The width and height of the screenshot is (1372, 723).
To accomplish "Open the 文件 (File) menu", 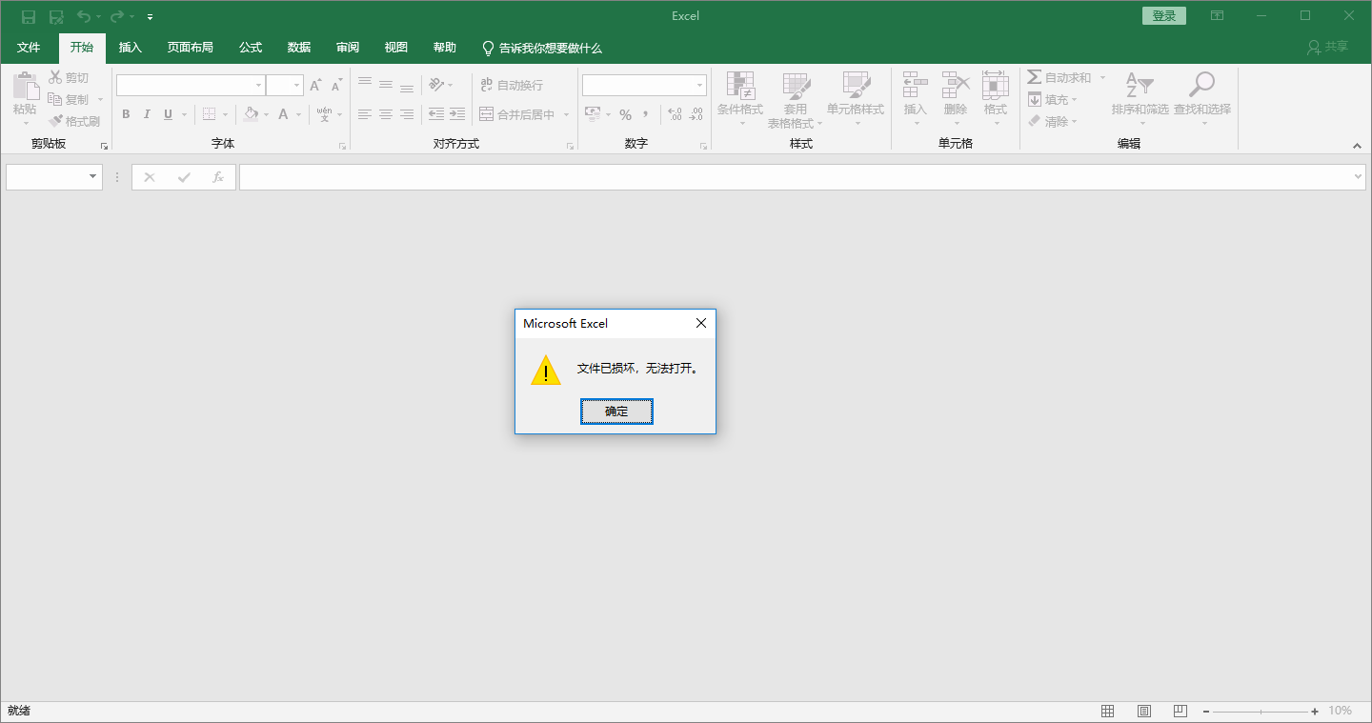I will click(x=29, y=48).
